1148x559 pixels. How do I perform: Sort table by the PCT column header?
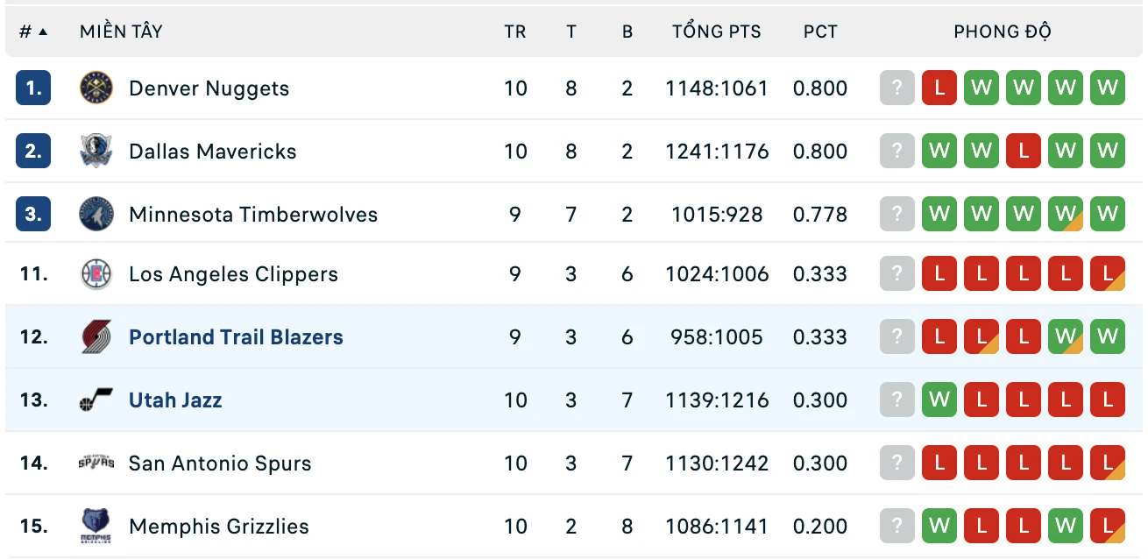tap(820, 32)
